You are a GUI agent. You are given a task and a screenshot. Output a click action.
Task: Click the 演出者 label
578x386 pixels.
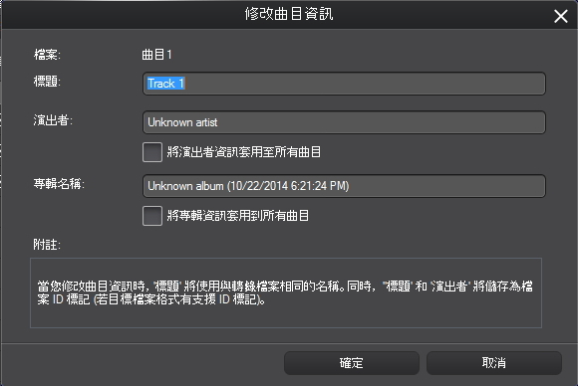pos(53,120)
